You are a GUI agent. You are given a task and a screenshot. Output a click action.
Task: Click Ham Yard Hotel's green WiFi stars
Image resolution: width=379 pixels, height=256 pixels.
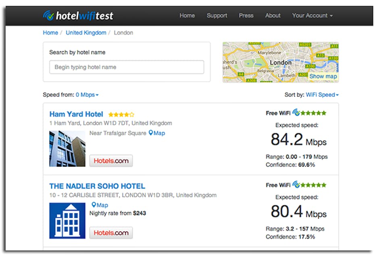pyautogui.click(x=314, y=113)
